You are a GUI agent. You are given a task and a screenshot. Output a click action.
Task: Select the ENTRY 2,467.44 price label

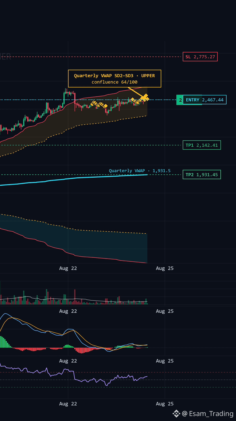click(205, 100)
